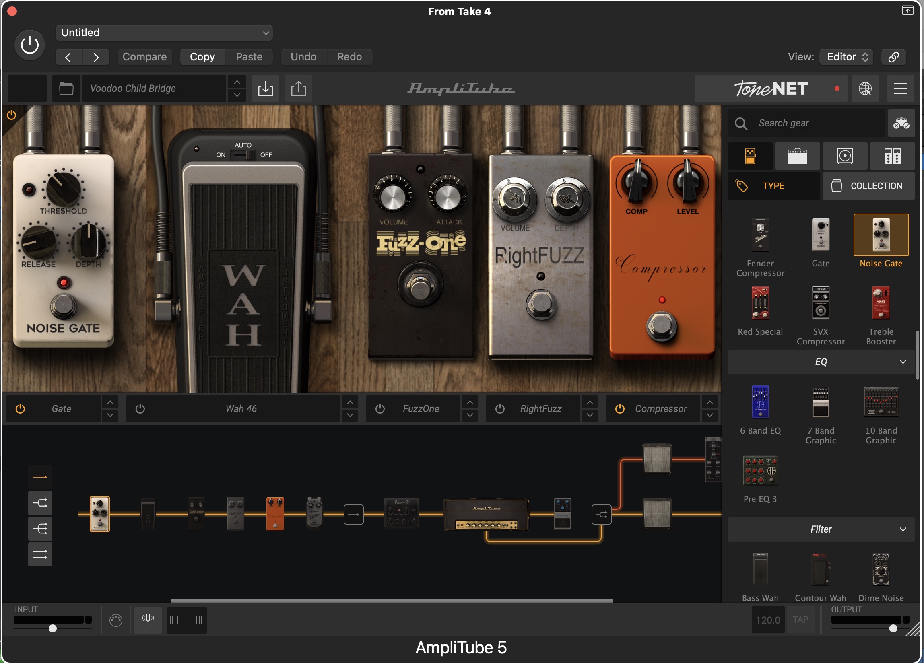Select the Treble Booster pedal thumbnail
Viewport: 924px width, 663px height.
click(881, 303)
